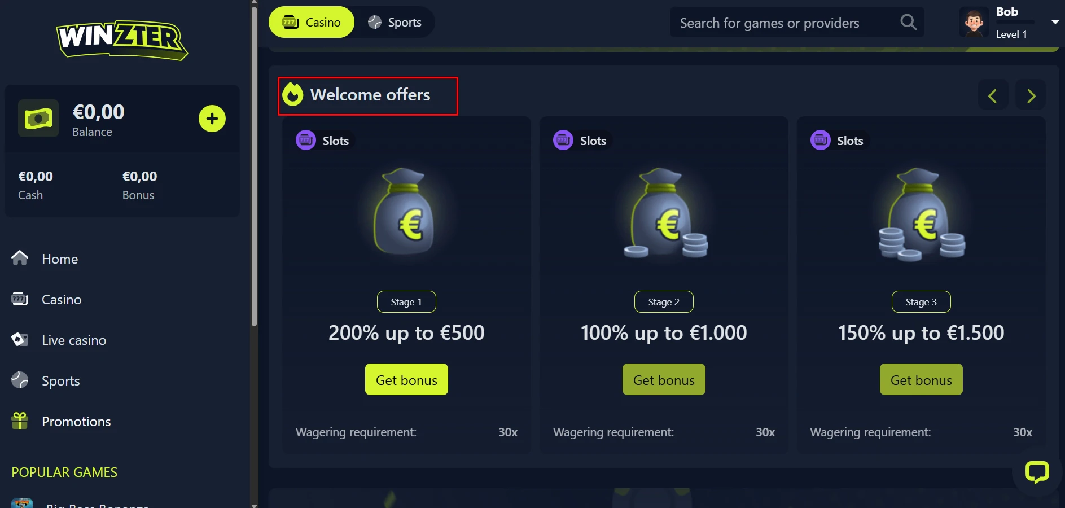Click the Welcome offers flame icon
Screen dimensions: 1065x508
[293, 95]
